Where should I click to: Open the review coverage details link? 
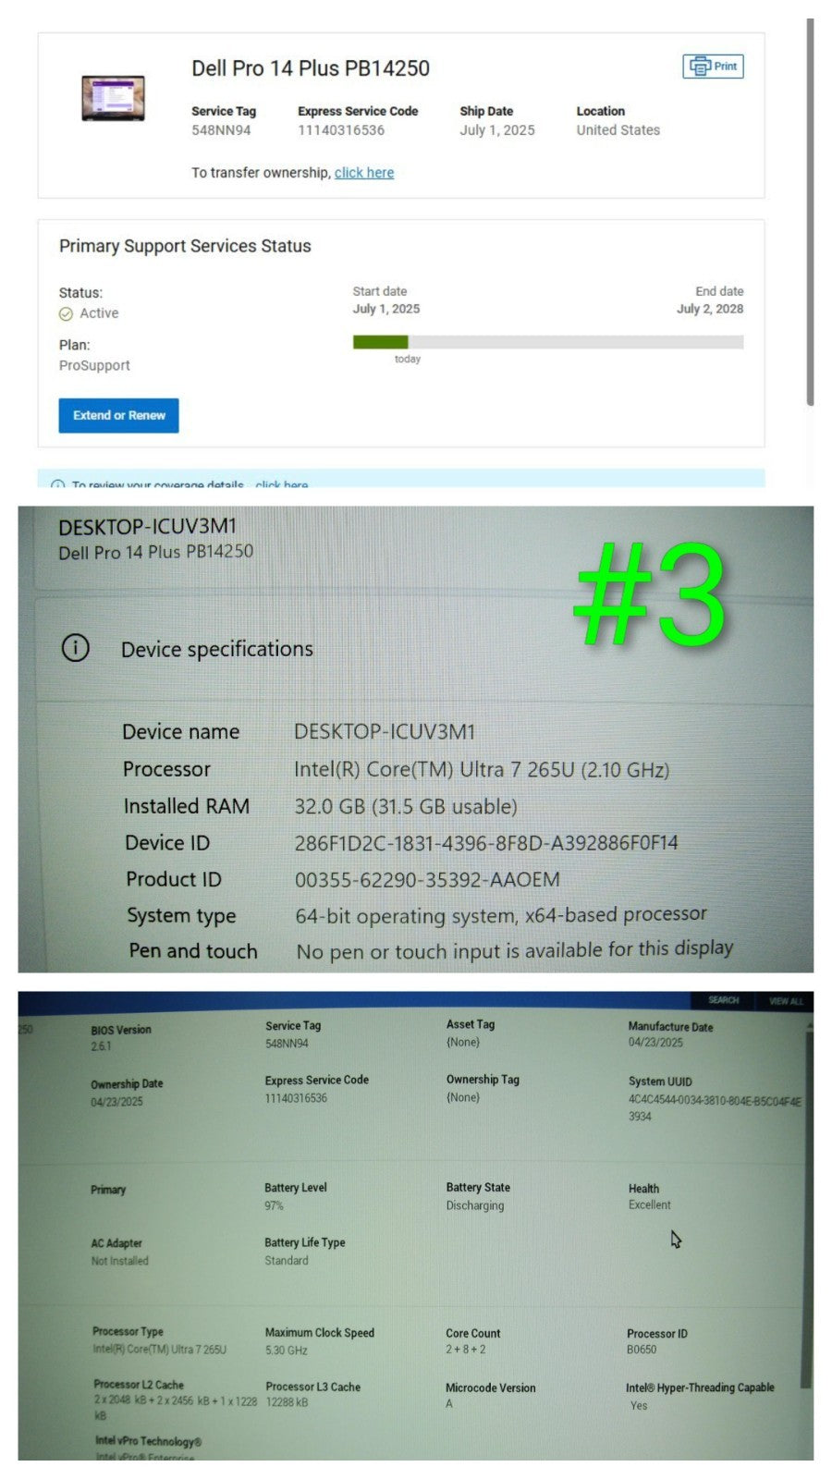[281, 483]
